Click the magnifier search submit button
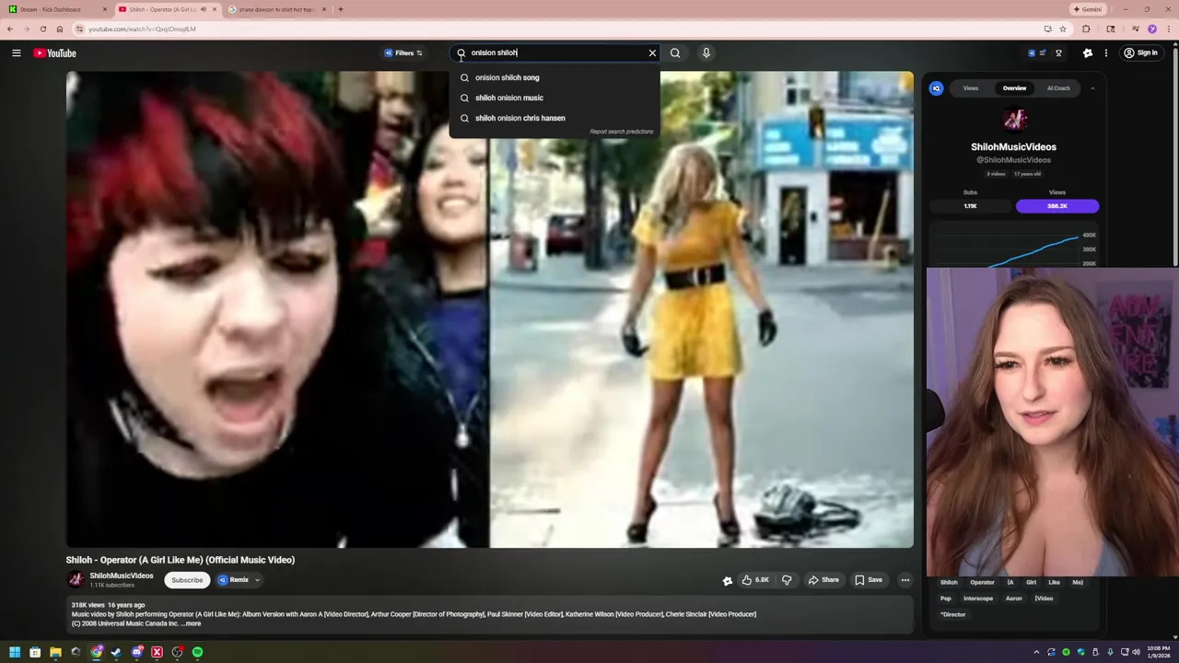The image size is (1179, 663). click(x=675, y=52)
